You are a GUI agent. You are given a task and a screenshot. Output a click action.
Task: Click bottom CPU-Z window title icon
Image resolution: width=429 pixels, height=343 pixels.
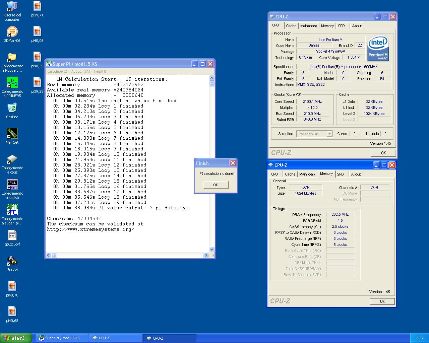click(270, 165)
